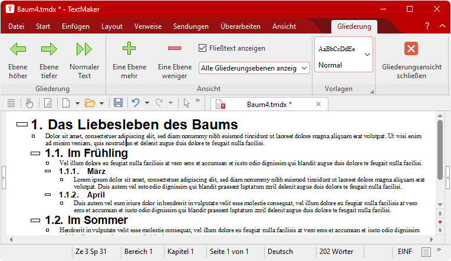Close the Baum4.tmdx document tab
This screenshot has width=451, height=261.
point(318,104)
